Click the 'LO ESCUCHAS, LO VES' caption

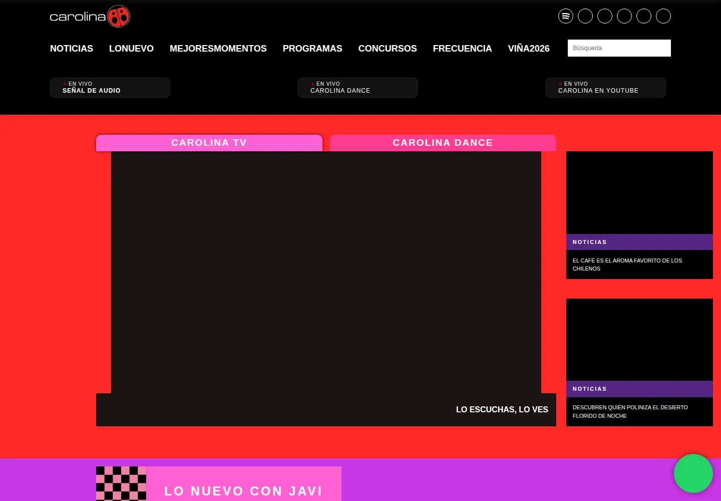[x=502, y=409]
